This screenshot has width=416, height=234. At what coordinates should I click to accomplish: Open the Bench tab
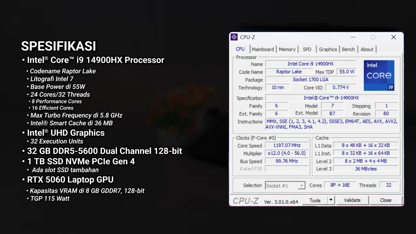[348, 49]
